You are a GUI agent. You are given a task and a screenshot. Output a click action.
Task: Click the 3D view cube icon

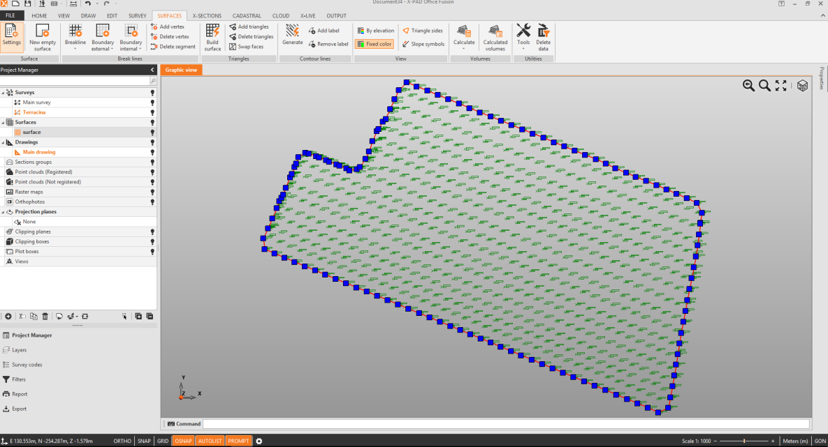tap(802, 85)
